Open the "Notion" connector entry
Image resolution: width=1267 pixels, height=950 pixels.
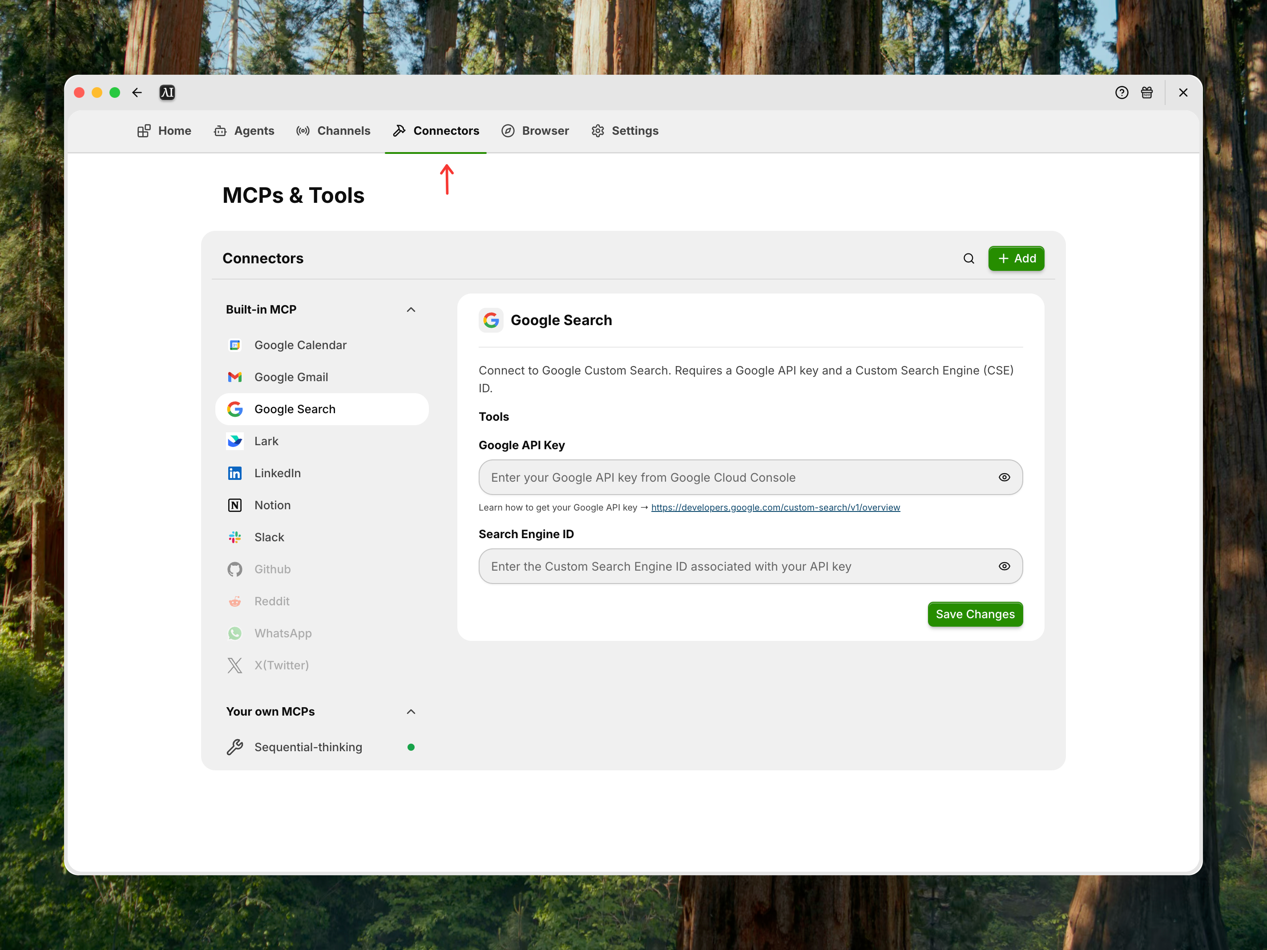point(322,506)
